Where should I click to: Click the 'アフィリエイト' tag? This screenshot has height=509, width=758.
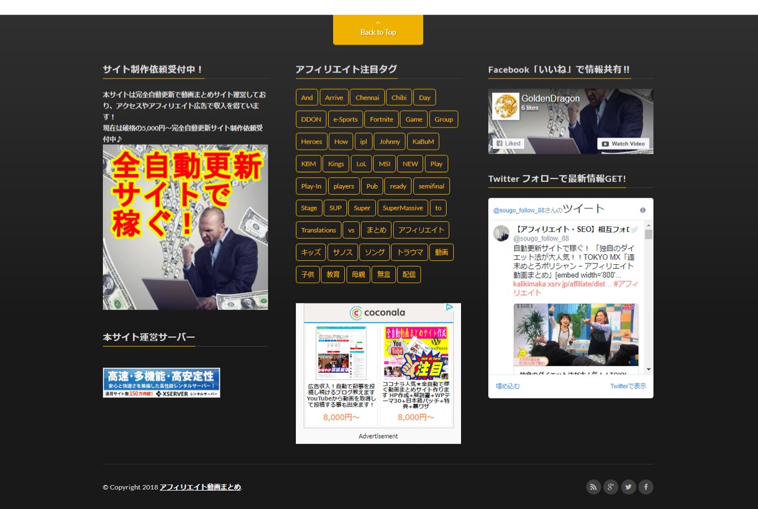point(421,230)
